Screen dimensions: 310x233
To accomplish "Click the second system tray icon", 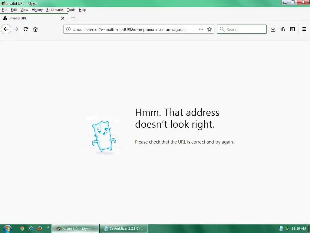I will (x=287, y=229).
